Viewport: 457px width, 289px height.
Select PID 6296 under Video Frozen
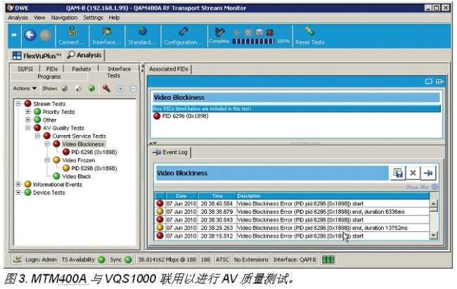click(94, 168)
